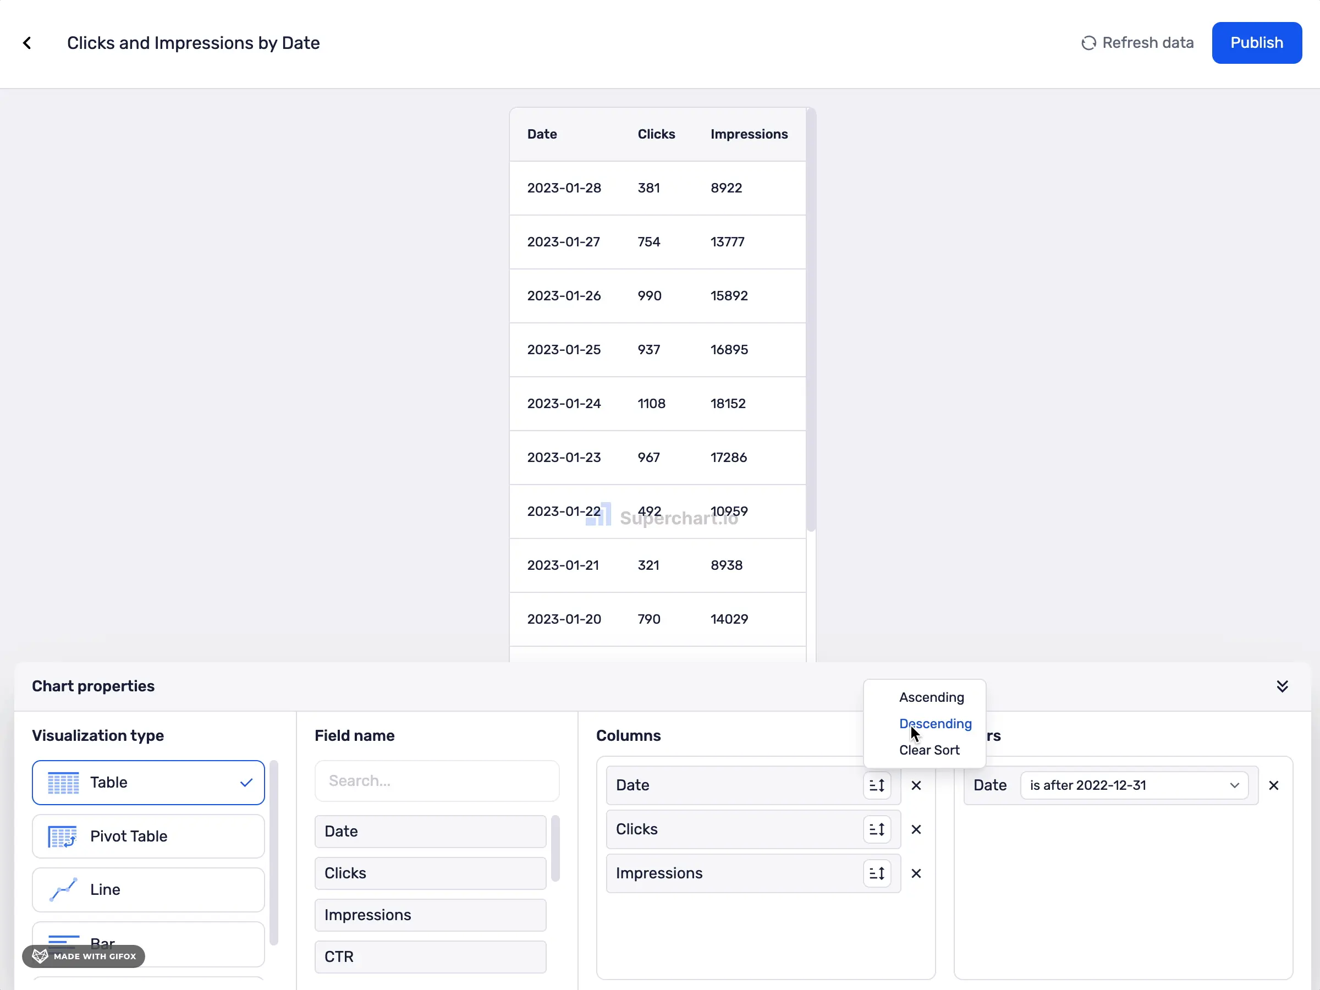Click the Chart properties heading
Screen dimensions: 1320x990
click(x=93, y=686)
